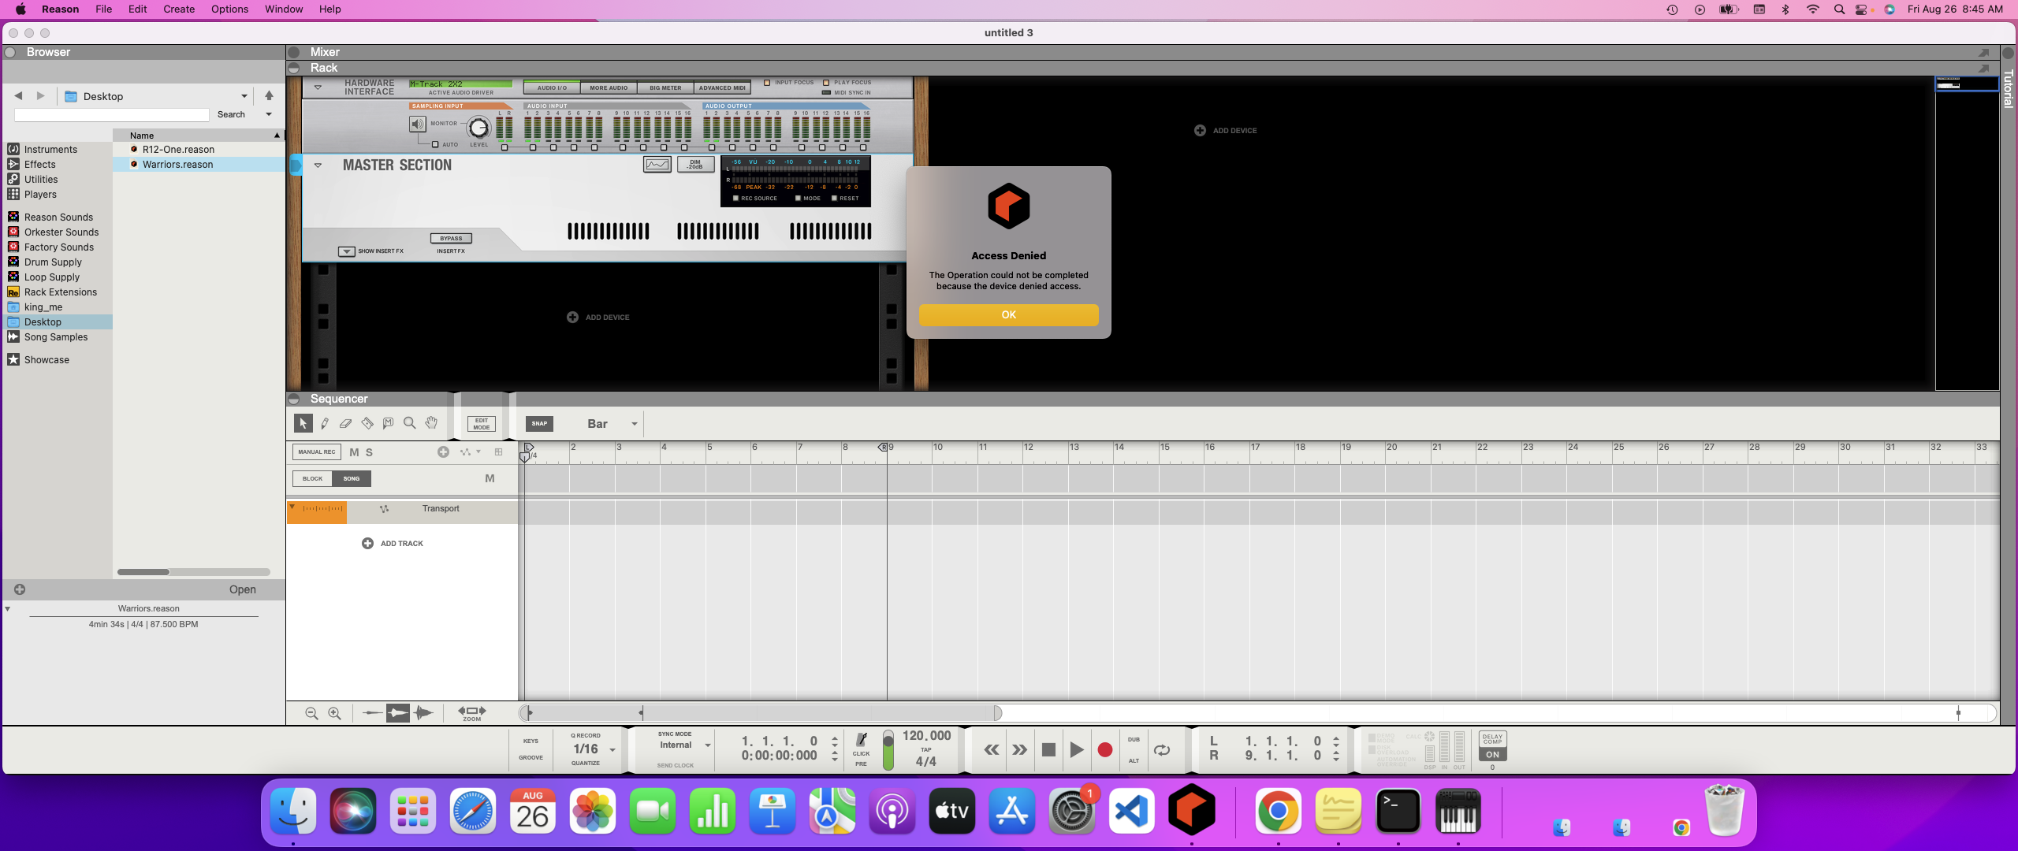2018x851 pixels.
Task: Click the browser search input field
Action: (x=111, y=115)
